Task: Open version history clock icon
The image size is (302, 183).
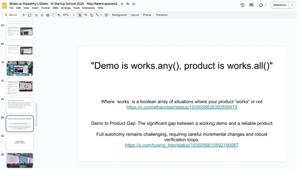Action: click(x=243, y=5)
